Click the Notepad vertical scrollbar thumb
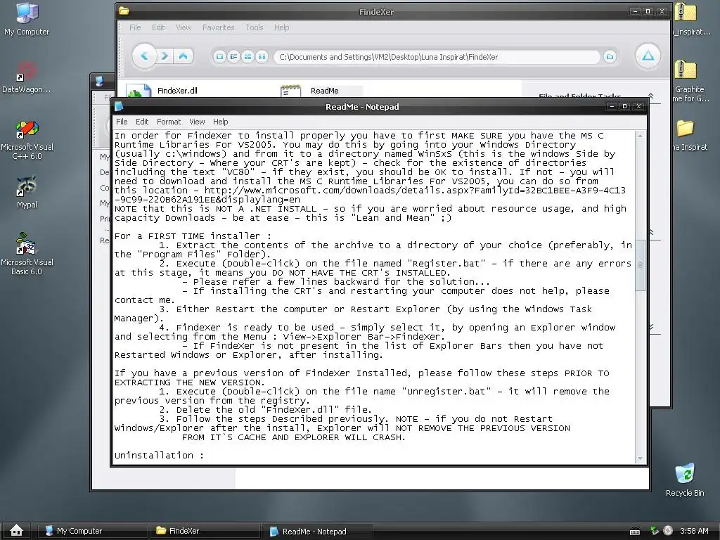The image size is (720, 540). point(640,265)
